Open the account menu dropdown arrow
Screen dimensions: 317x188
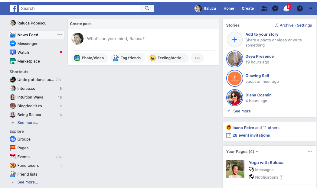click(x=311, y=8)
